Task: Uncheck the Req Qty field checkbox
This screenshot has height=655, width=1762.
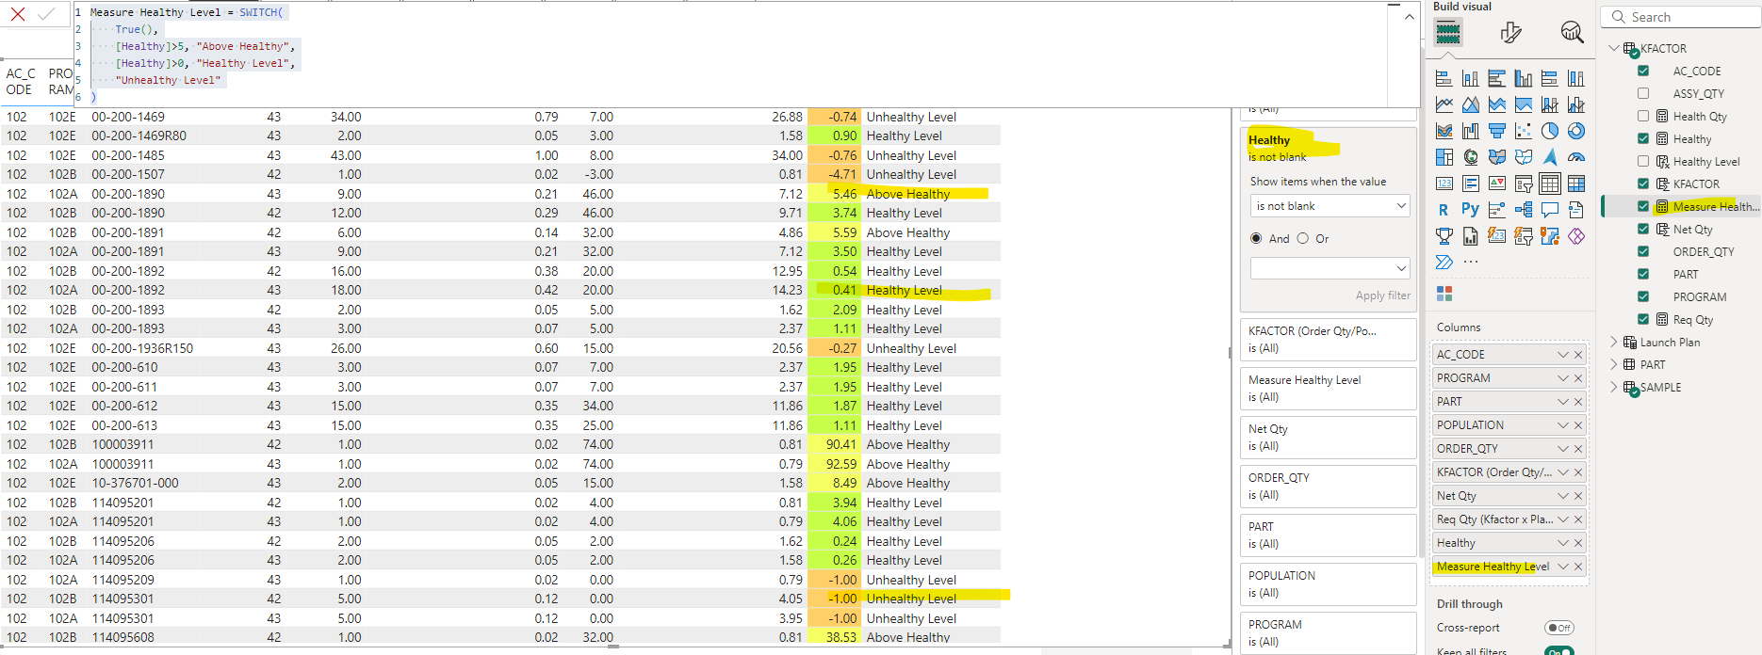Action: pyautogui.click(x=1643, y=319)
